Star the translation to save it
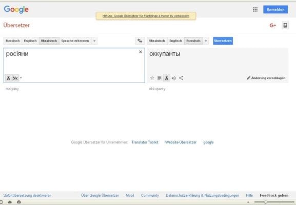 pyautogui.click(x=152, y=78)
